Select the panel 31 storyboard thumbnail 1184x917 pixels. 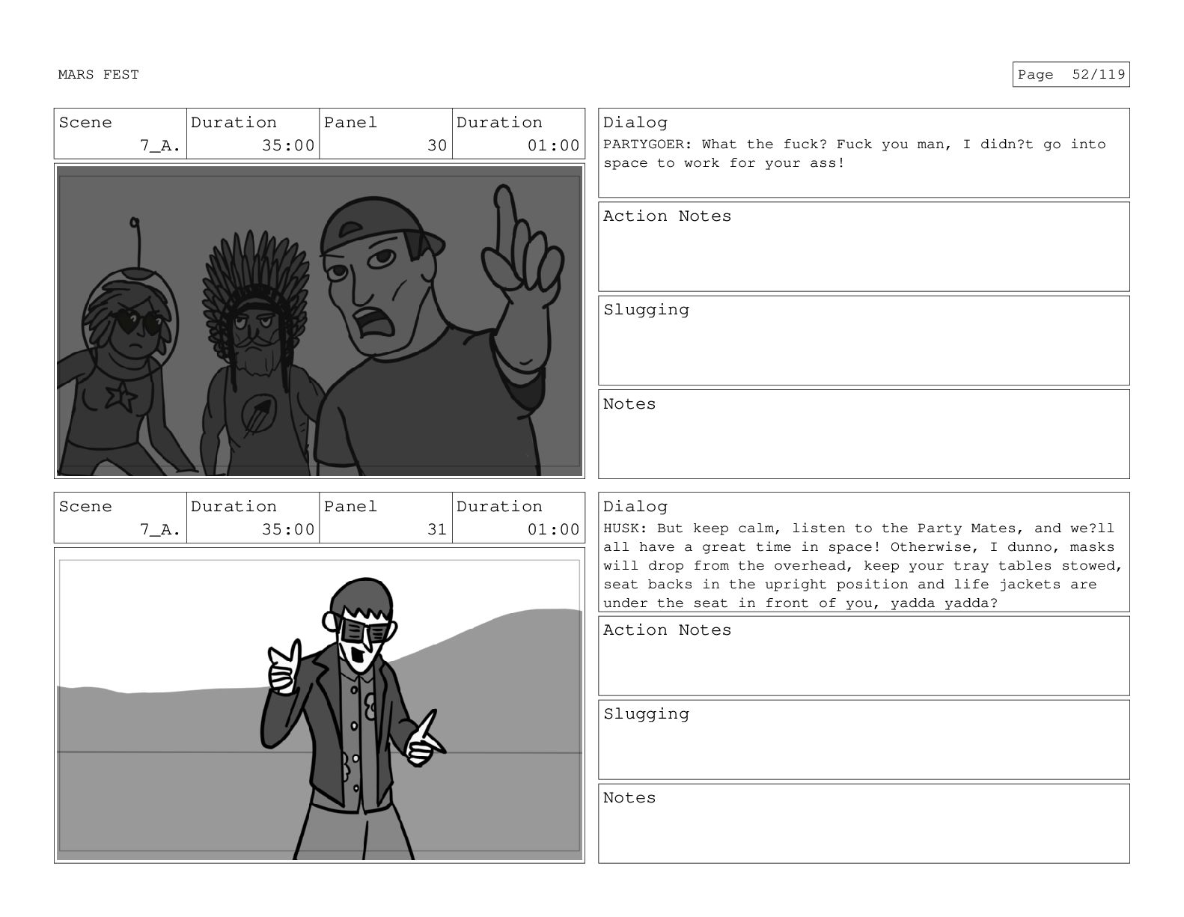click(x=320, y=705)
